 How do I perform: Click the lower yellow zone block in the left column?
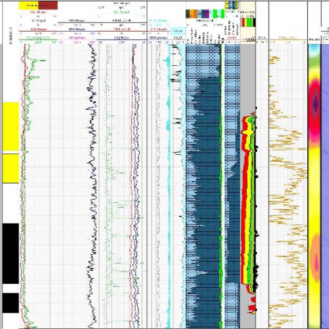[11, 169]
